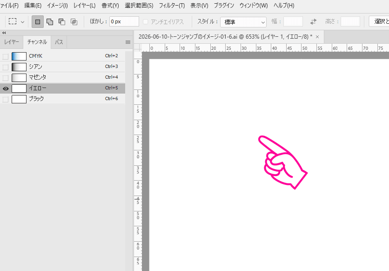Show the シアン channel visibility box

(6, 67)
